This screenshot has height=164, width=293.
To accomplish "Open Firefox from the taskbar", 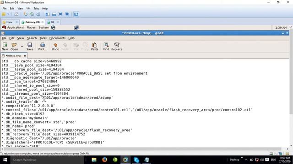I will tap(104, 160).
